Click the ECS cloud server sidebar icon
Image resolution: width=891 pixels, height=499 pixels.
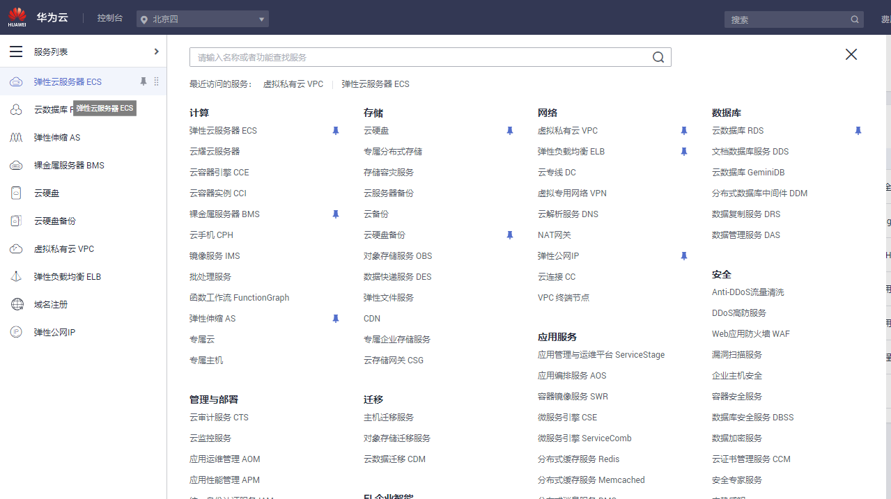pos(16,81)
